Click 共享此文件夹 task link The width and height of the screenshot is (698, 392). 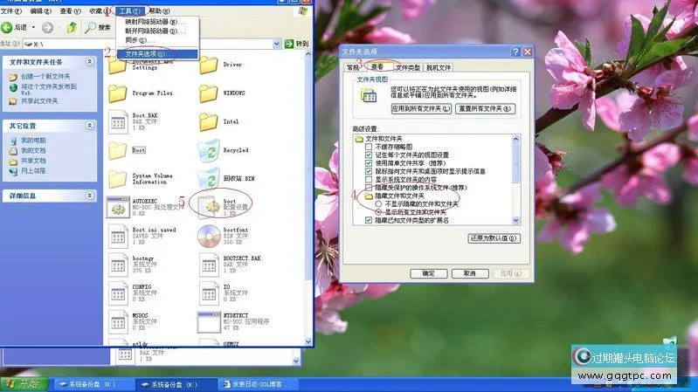coord(39,101)
